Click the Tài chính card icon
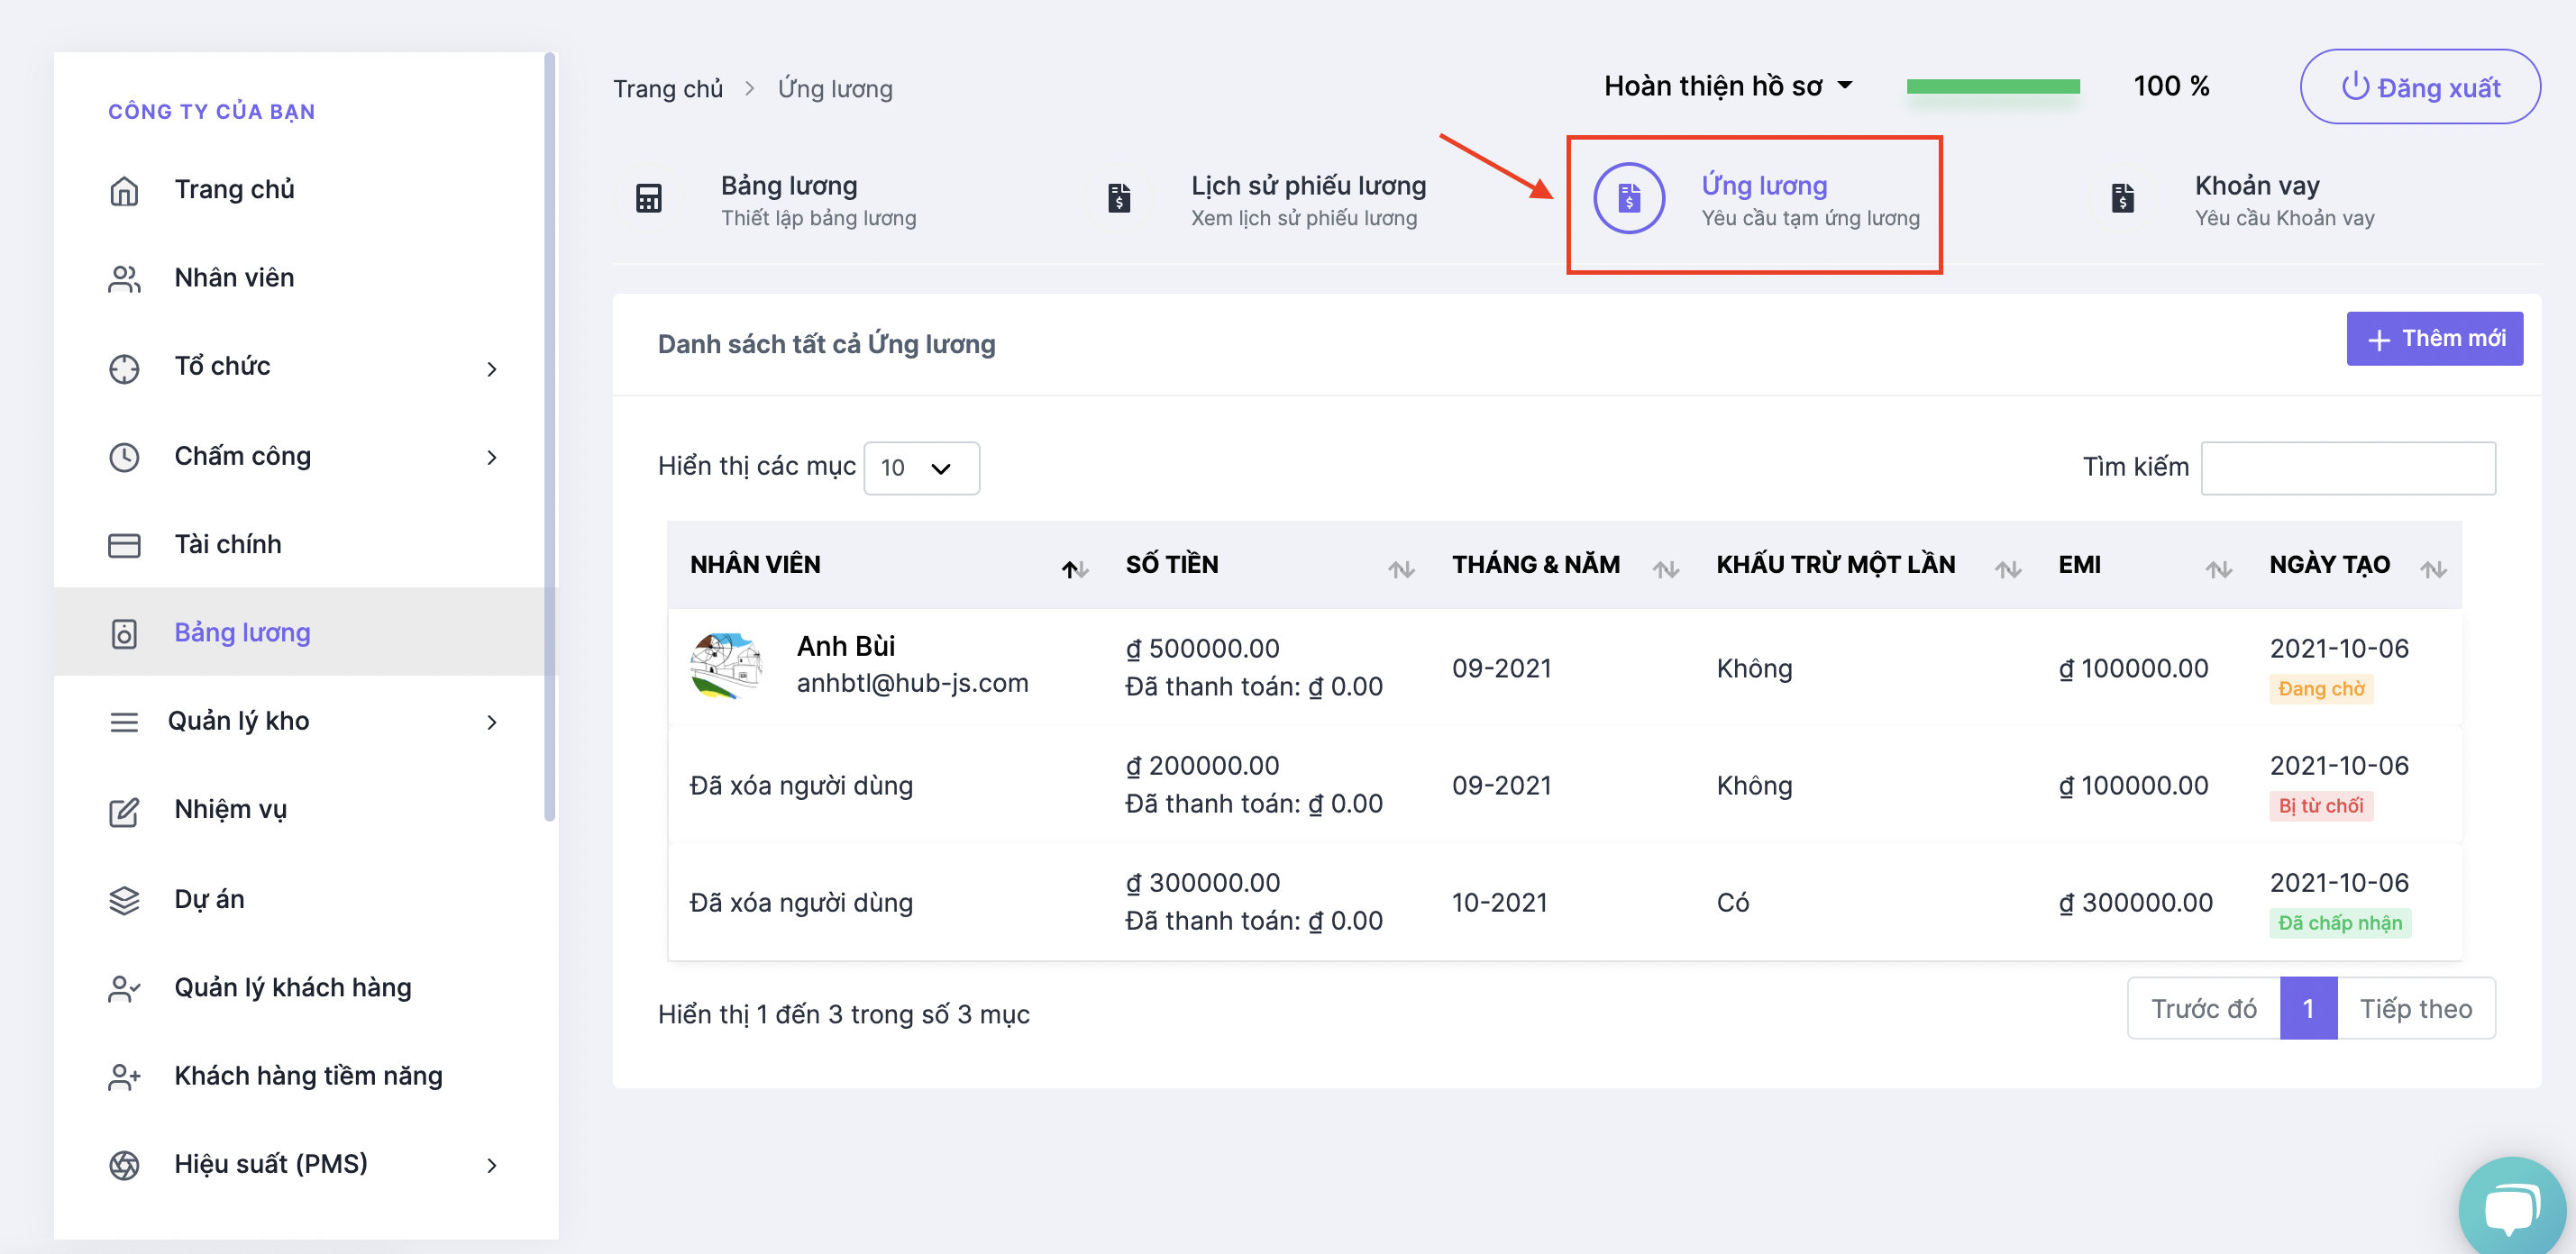This screenshot has height=1254, width=2576. tap(124, 544)
